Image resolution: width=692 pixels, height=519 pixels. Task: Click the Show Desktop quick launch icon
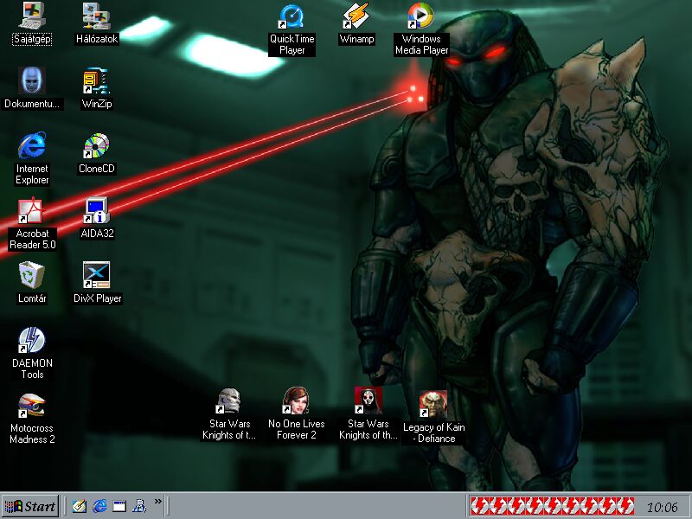pyautogui.click(x=80, y=506)
